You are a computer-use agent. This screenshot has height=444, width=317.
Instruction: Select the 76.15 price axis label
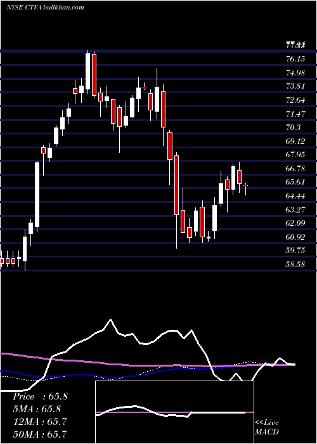(x=295, y=58)
